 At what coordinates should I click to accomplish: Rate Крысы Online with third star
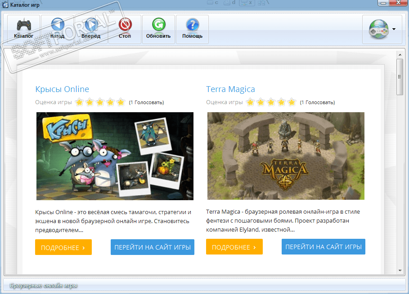100,102
